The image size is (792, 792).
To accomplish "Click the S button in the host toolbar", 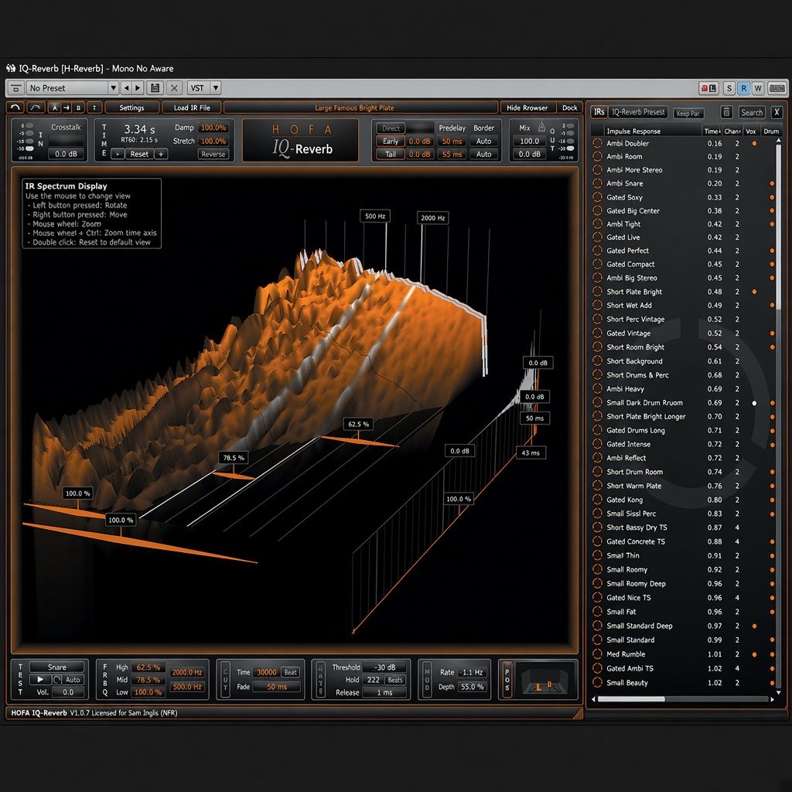I will click(729, 88).
